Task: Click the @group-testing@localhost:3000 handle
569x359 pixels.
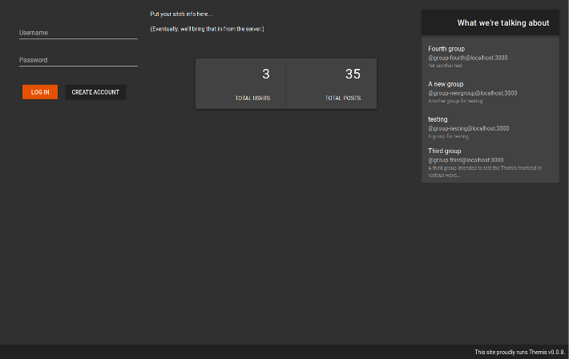Action: point(468,128)
